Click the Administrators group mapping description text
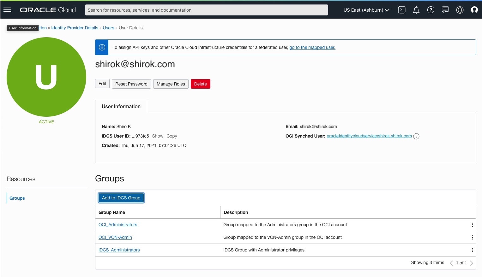This screenshot has height=277, width=482. coord(285,225)
